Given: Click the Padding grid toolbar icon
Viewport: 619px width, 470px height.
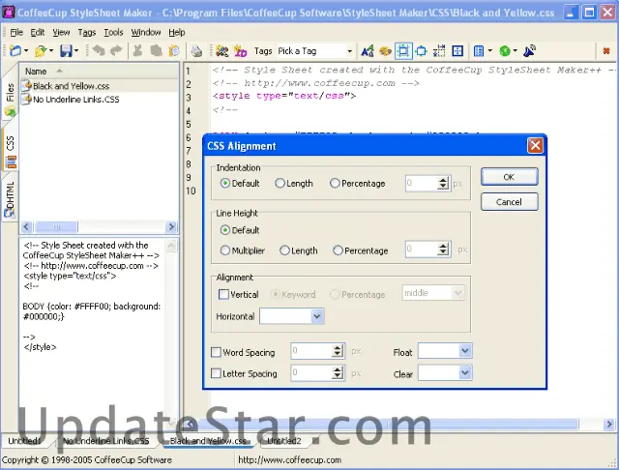Looking at the screenshot, I should (x=457, y=51).
